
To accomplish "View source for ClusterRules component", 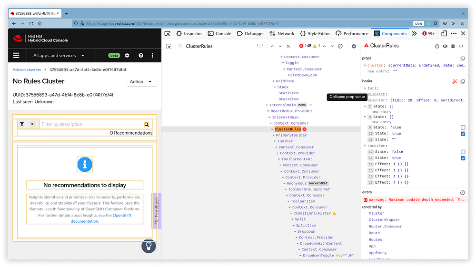I will click(x=461, y=46).
